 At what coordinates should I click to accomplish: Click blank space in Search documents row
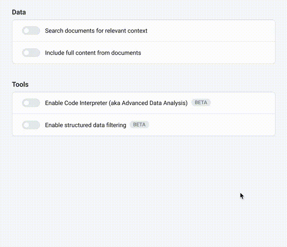click(x=212, y=31)
